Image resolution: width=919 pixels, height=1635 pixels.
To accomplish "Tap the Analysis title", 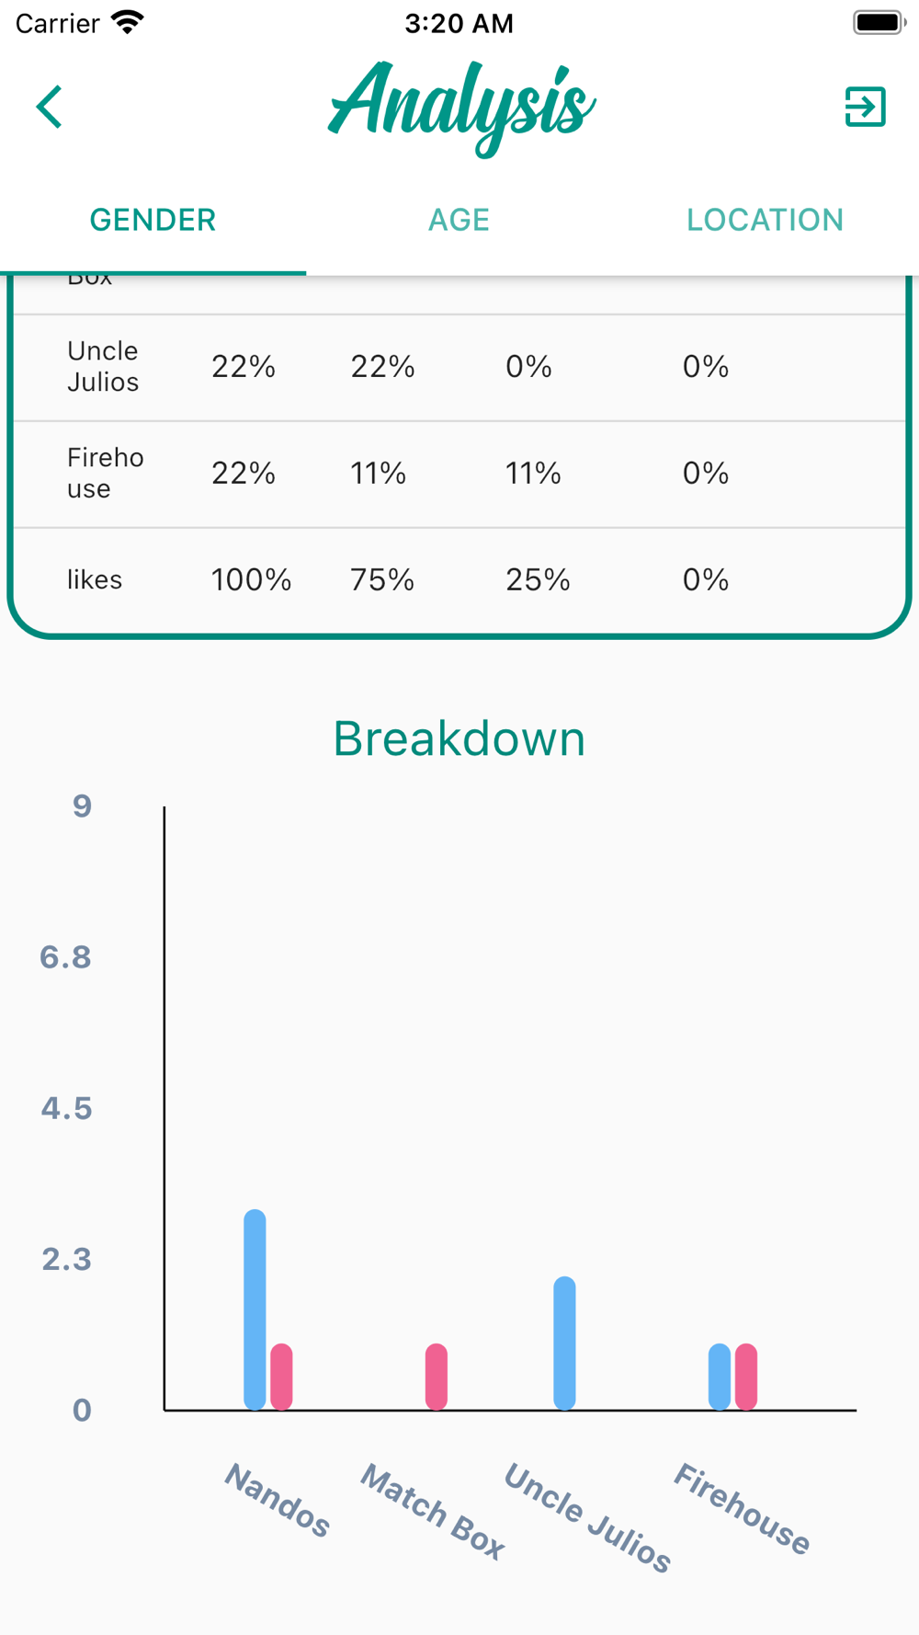I will pyautogui.click(x=461, y=107).
